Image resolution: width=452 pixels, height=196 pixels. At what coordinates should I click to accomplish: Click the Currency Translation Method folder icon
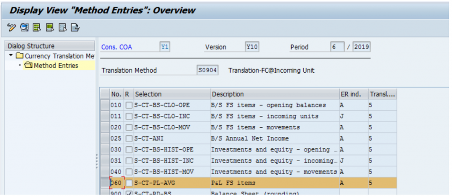tap(19, 55)
